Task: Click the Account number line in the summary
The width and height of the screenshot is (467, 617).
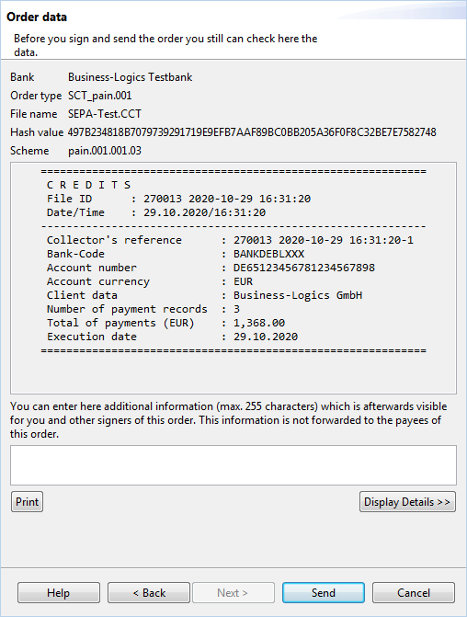Action: (x=211, y=268)
